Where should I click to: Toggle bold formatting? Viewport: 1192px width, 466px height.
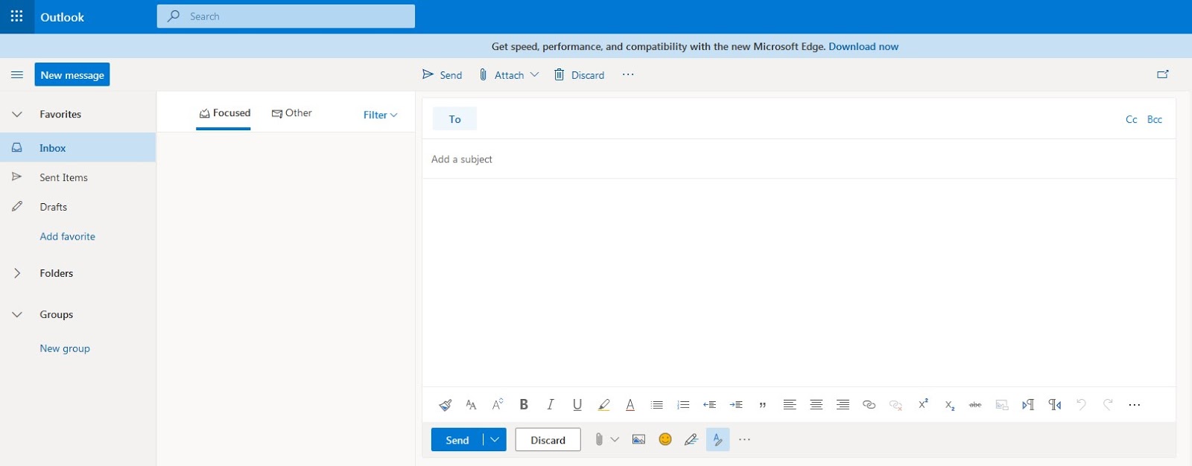(x=524, y=404)
